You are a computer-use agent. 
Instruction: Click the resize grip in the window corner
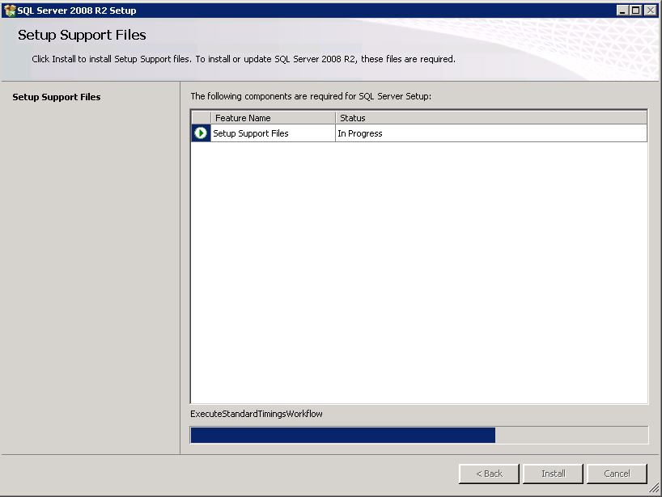coord(654,489)
